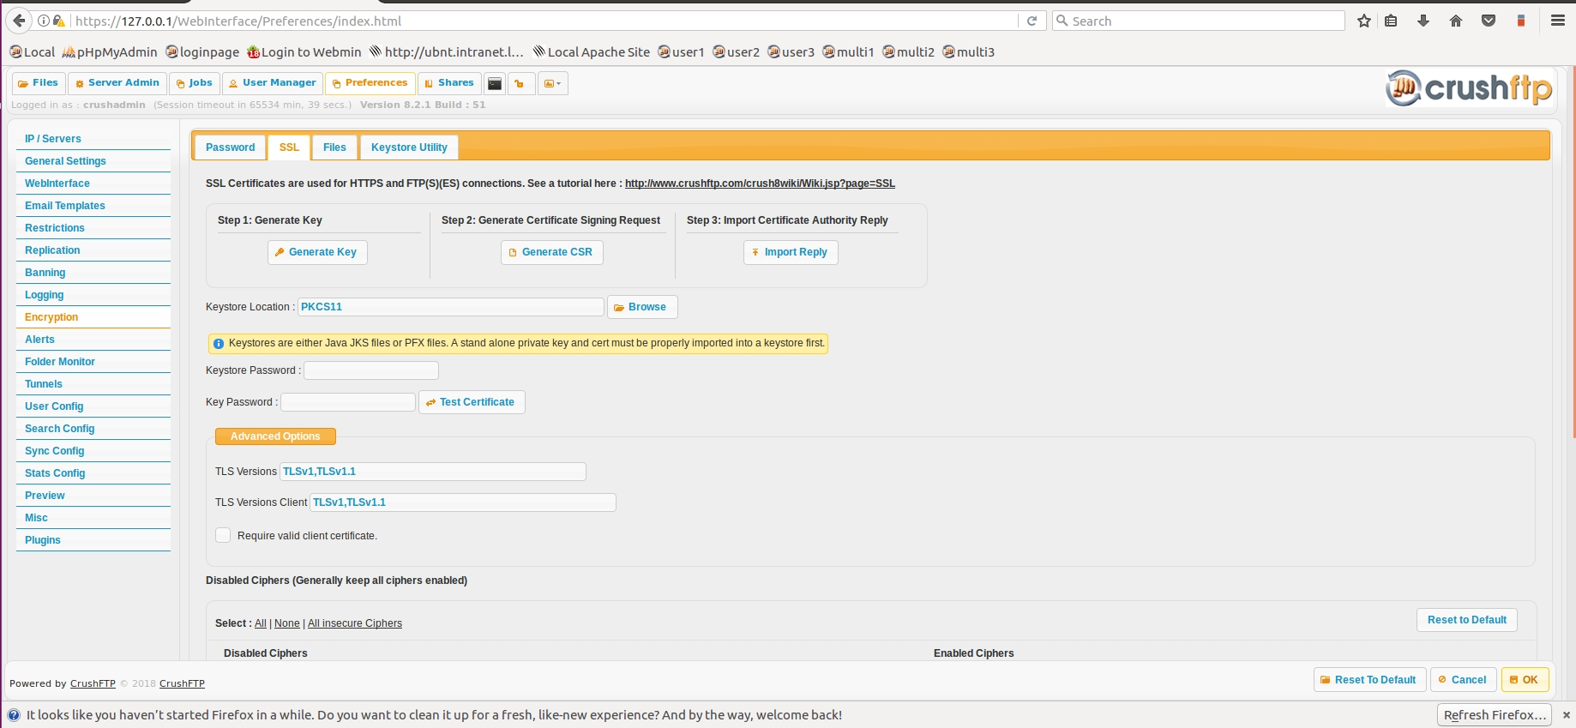Switch to the Keystore Utility tab
Viewport: 1576px width, 728px height.
tap(409, 147)
